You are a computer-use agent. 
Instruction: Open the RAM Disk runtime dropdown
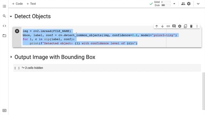174,4
